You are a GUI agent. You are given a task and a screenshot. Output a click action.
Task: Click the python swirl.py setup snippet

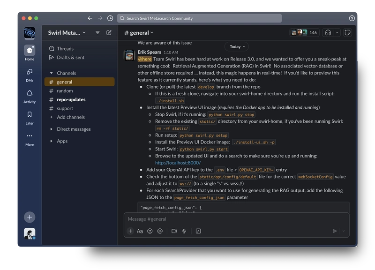pyautogui.click(x=203, y=135)
